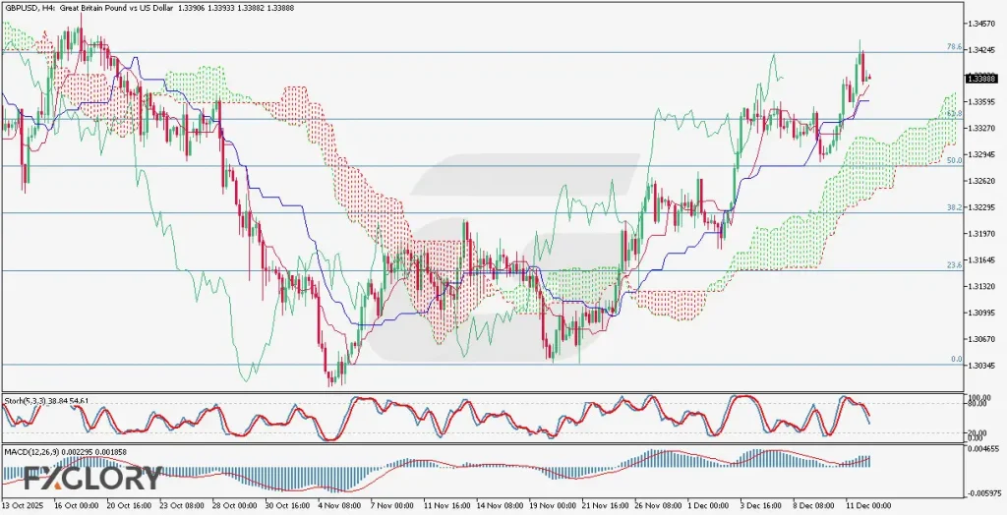This screenshot has height=515, width=1007.
Task: Click the 26 Nov 08:00 time label
Action: click(657, 506)
